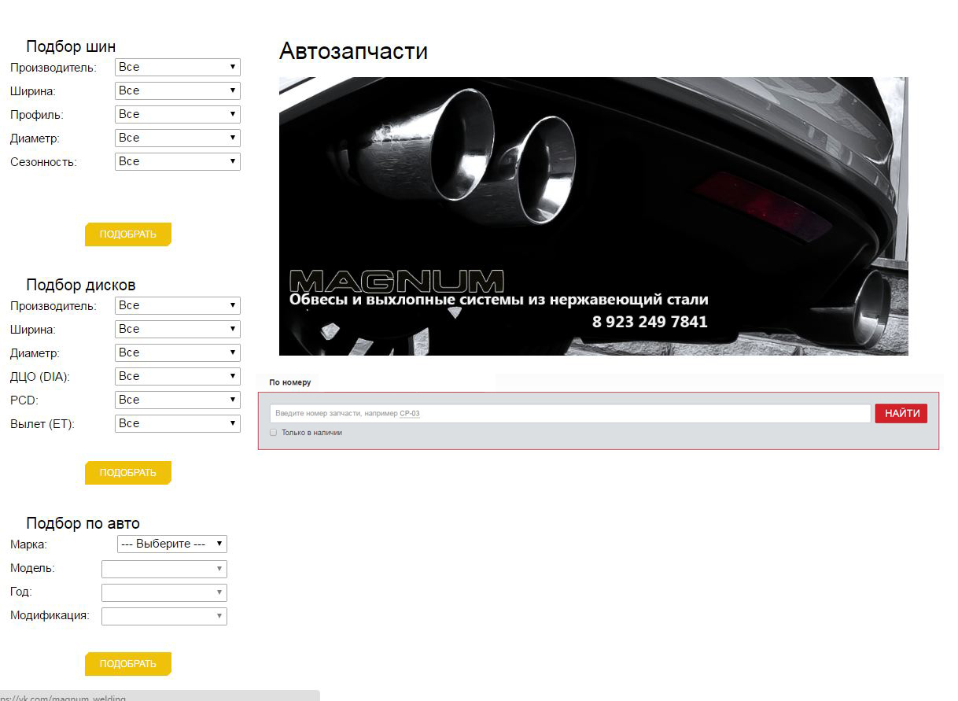Open the Модель dropdown
958x701 pixels.
(164, 569)
